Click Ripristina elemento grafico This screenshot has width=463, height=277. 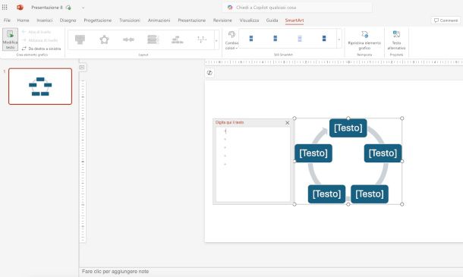pyautogui.click(x=364, y=40)
